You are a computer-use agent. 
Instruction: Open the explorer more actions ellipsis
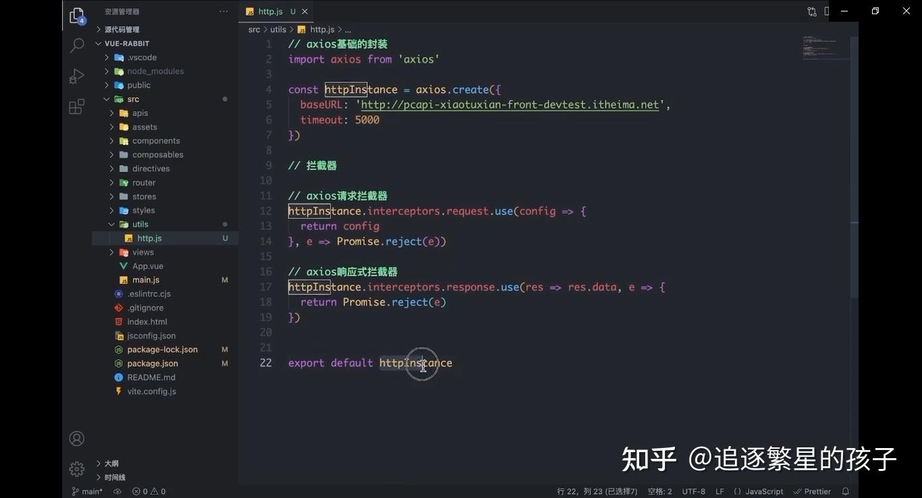223,11
